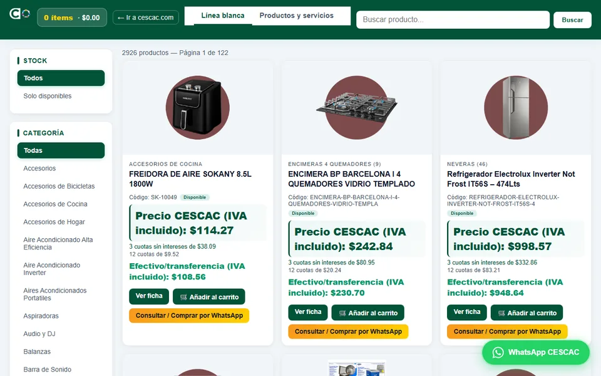Open the cart summary 0 ítems $0.00
Screen dimensions: 601x376
coord(71,18)
